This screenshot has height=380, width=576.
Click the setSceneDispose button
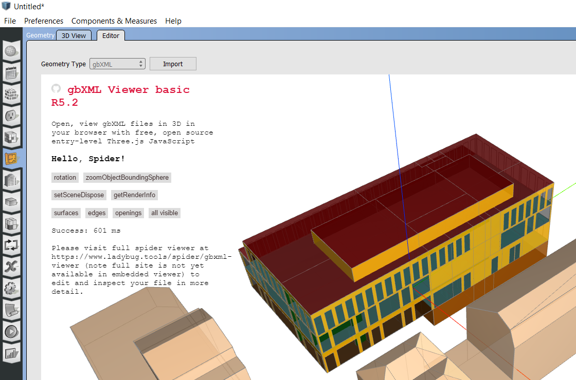pyautogui.click(x=79, y=195)
